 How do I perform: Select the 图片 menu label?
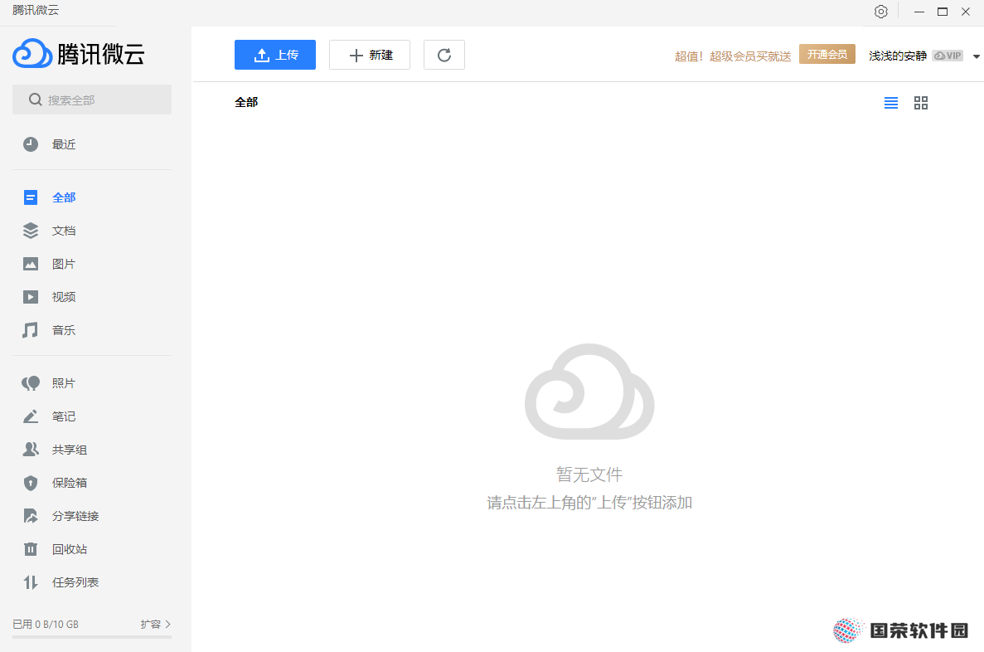[64, 264]
